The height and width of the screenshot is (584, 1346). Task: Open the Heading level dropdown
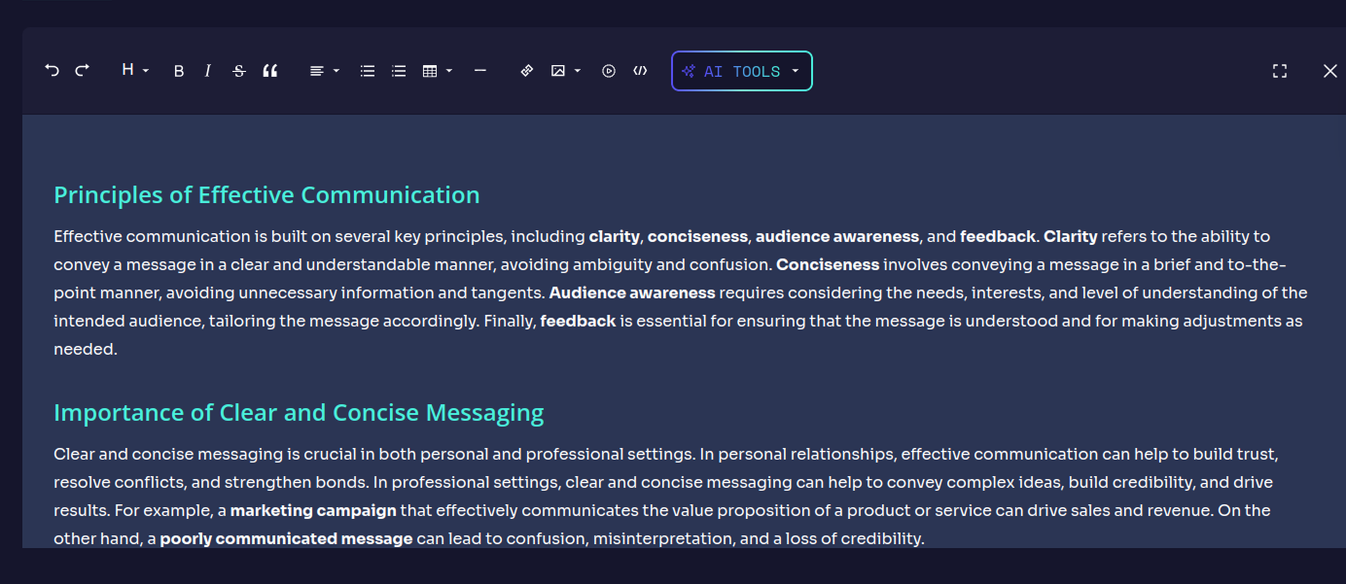[134, 71]
